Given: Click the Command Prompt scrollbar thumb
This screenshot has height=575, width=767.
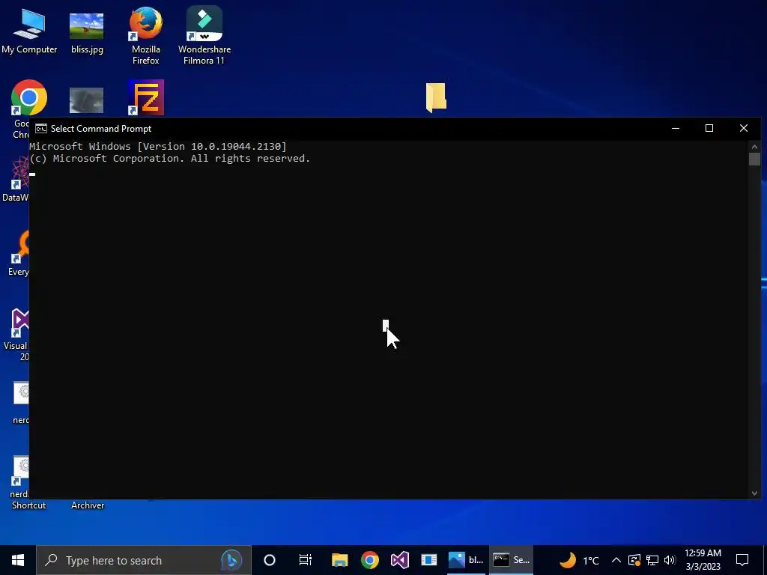Looking at the screenshot, I should 754,159.
